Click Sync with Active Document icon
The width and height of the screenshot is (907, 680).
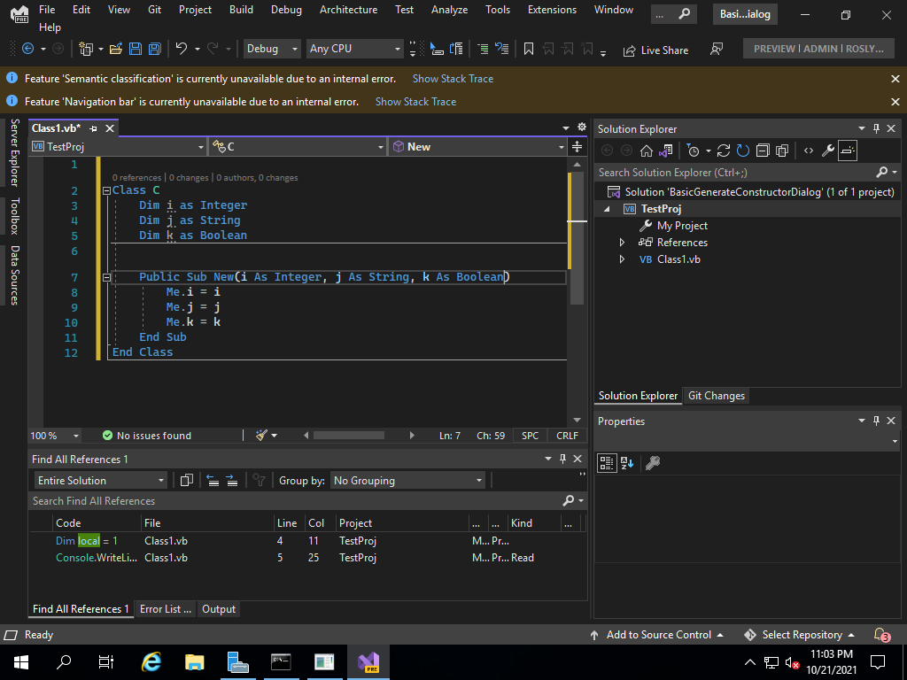723,151
